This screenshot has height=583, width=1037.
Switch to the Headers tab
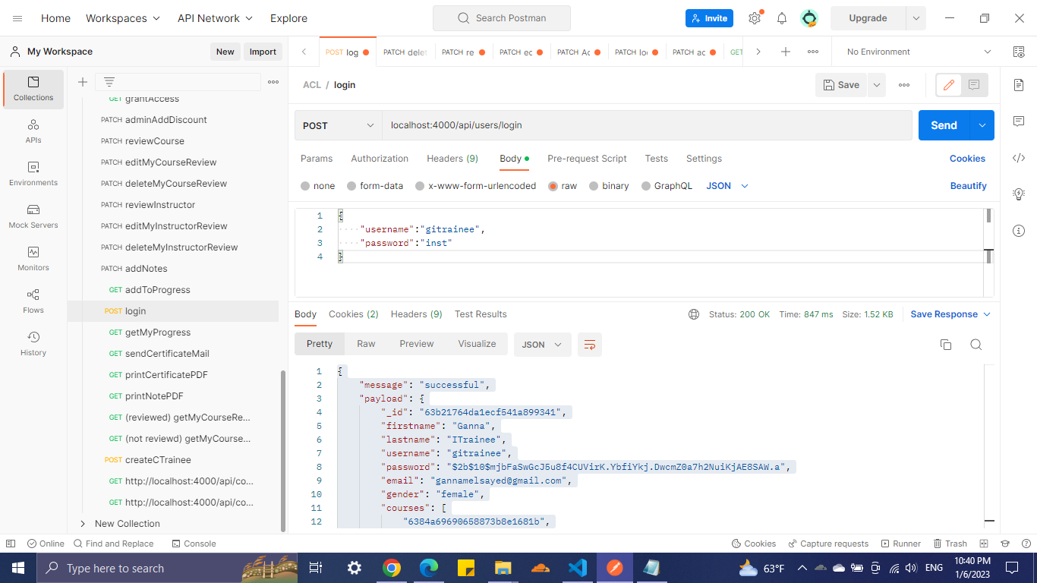452,159
